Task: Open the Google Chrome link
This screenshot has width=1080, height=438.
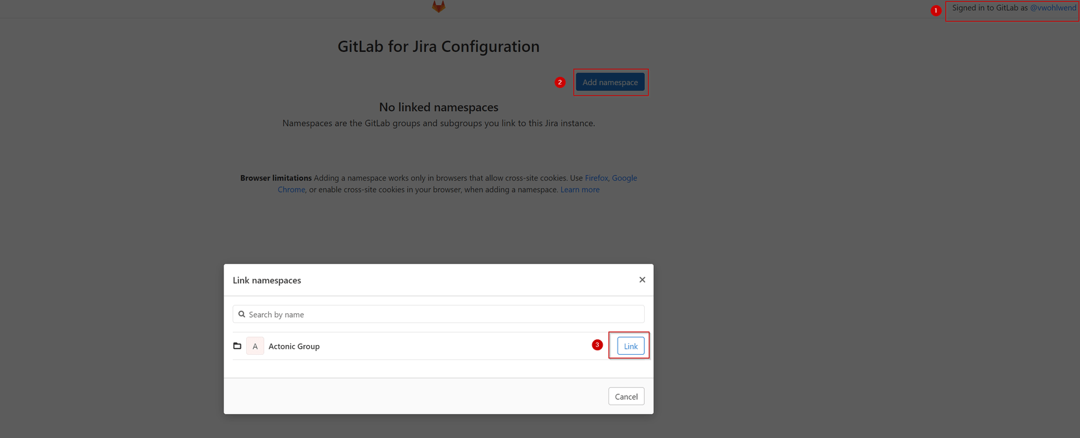Action: (624, 177)
